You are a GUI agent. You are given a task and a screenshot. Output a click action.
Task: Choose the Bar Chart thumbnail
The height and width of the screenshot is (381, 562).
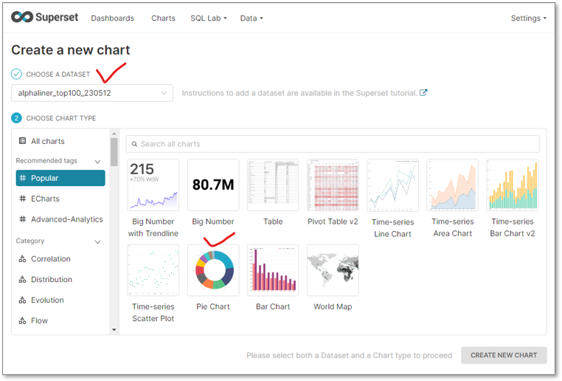coord(273,270)
